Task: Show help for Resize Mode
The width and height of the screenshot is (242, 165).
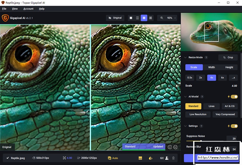Action: tap(206, 57)
